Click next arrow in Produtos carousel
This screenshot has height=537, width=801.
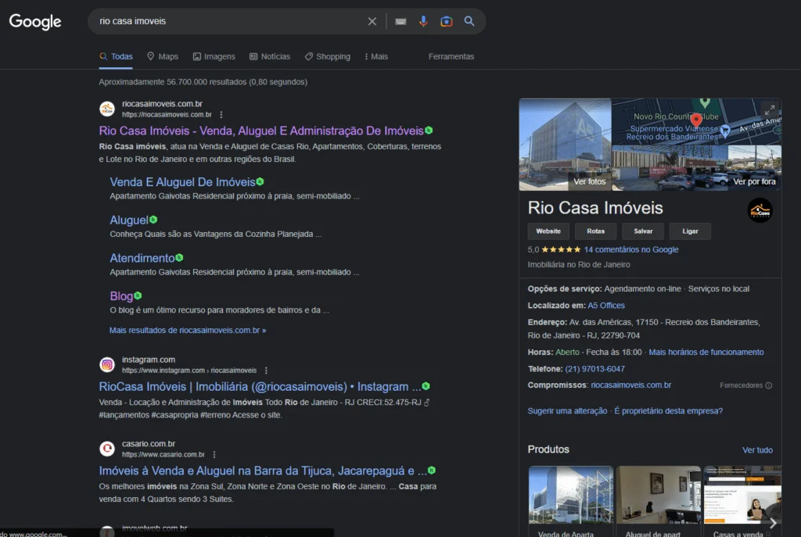(x=773, y=523)
